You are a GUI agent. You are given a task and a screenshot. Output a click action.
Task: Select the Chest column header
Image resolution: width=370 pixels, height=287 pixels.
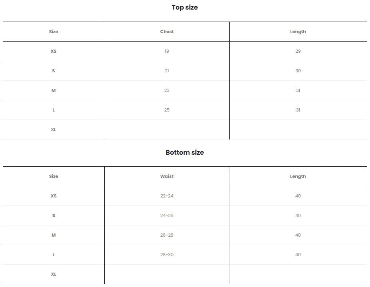point(167,32)
